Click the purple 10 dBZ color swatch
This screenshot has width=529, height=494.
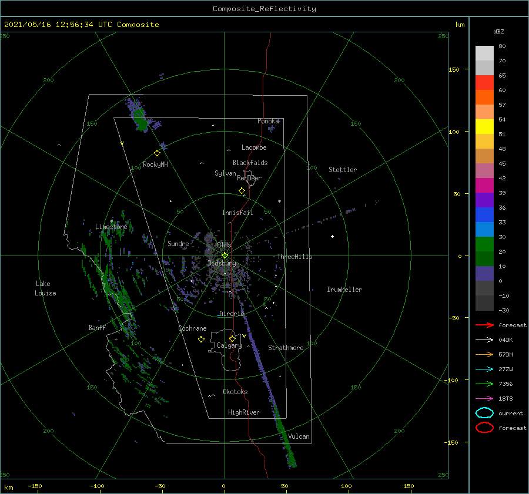click(484, 274)
